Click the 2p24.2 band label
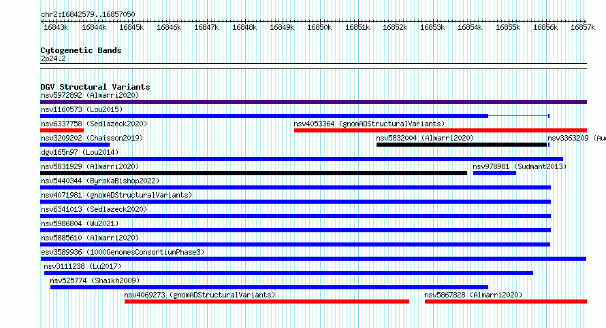This screenshot has width=606, height=328. [x=53, y=58]
